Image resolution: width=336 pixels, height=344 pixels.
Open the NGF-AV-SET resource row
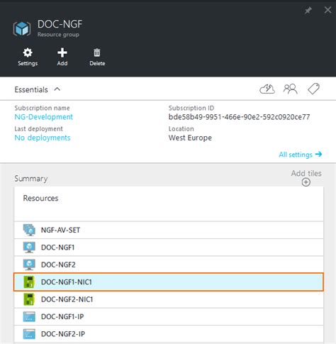(x=169, y=230)
